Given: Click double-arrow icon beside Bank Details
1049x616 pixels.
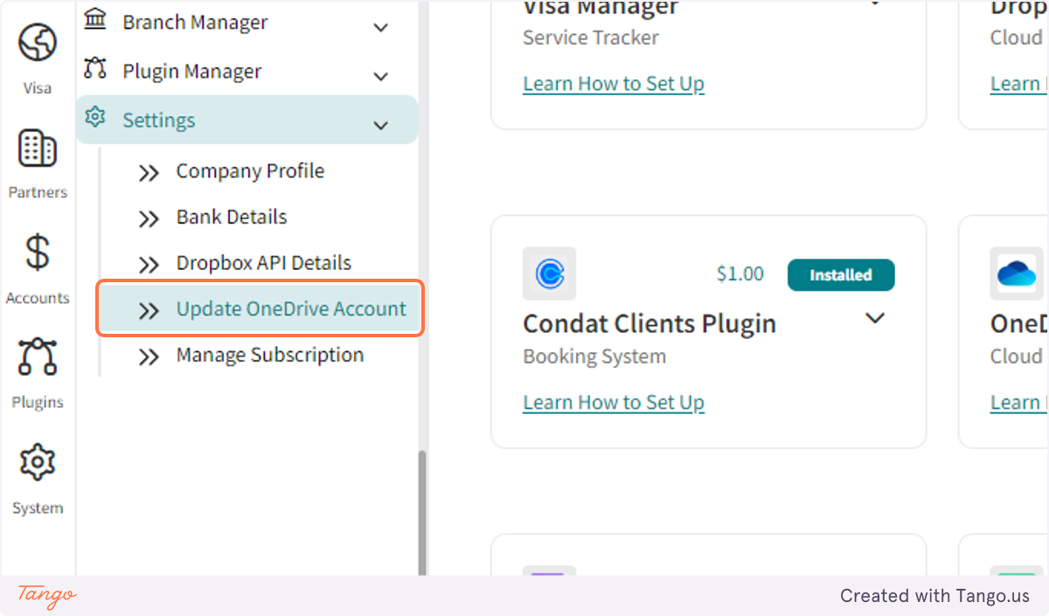Looking at the screenshot, I should coord(149,218).
